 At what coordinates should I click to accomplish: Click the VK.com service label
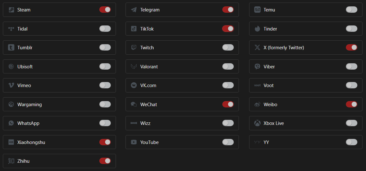148,85
